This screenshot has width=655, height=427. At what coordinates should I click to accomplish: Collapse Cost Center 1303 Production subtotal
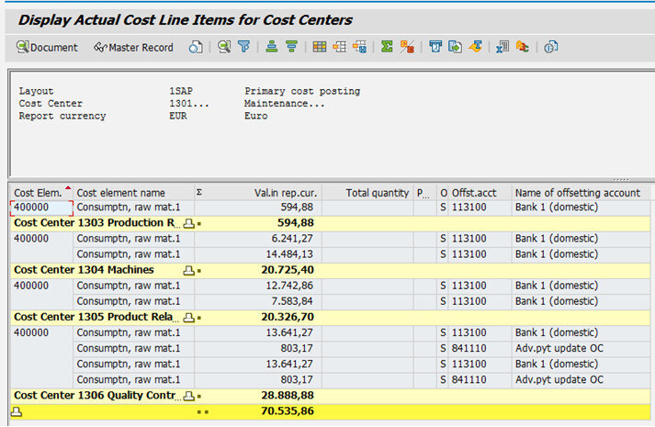[x=189, y=223]
